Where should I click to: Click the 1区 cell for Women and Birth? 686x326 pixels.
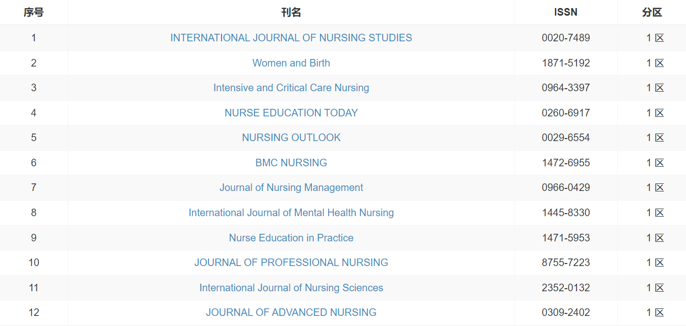point(655,63)
